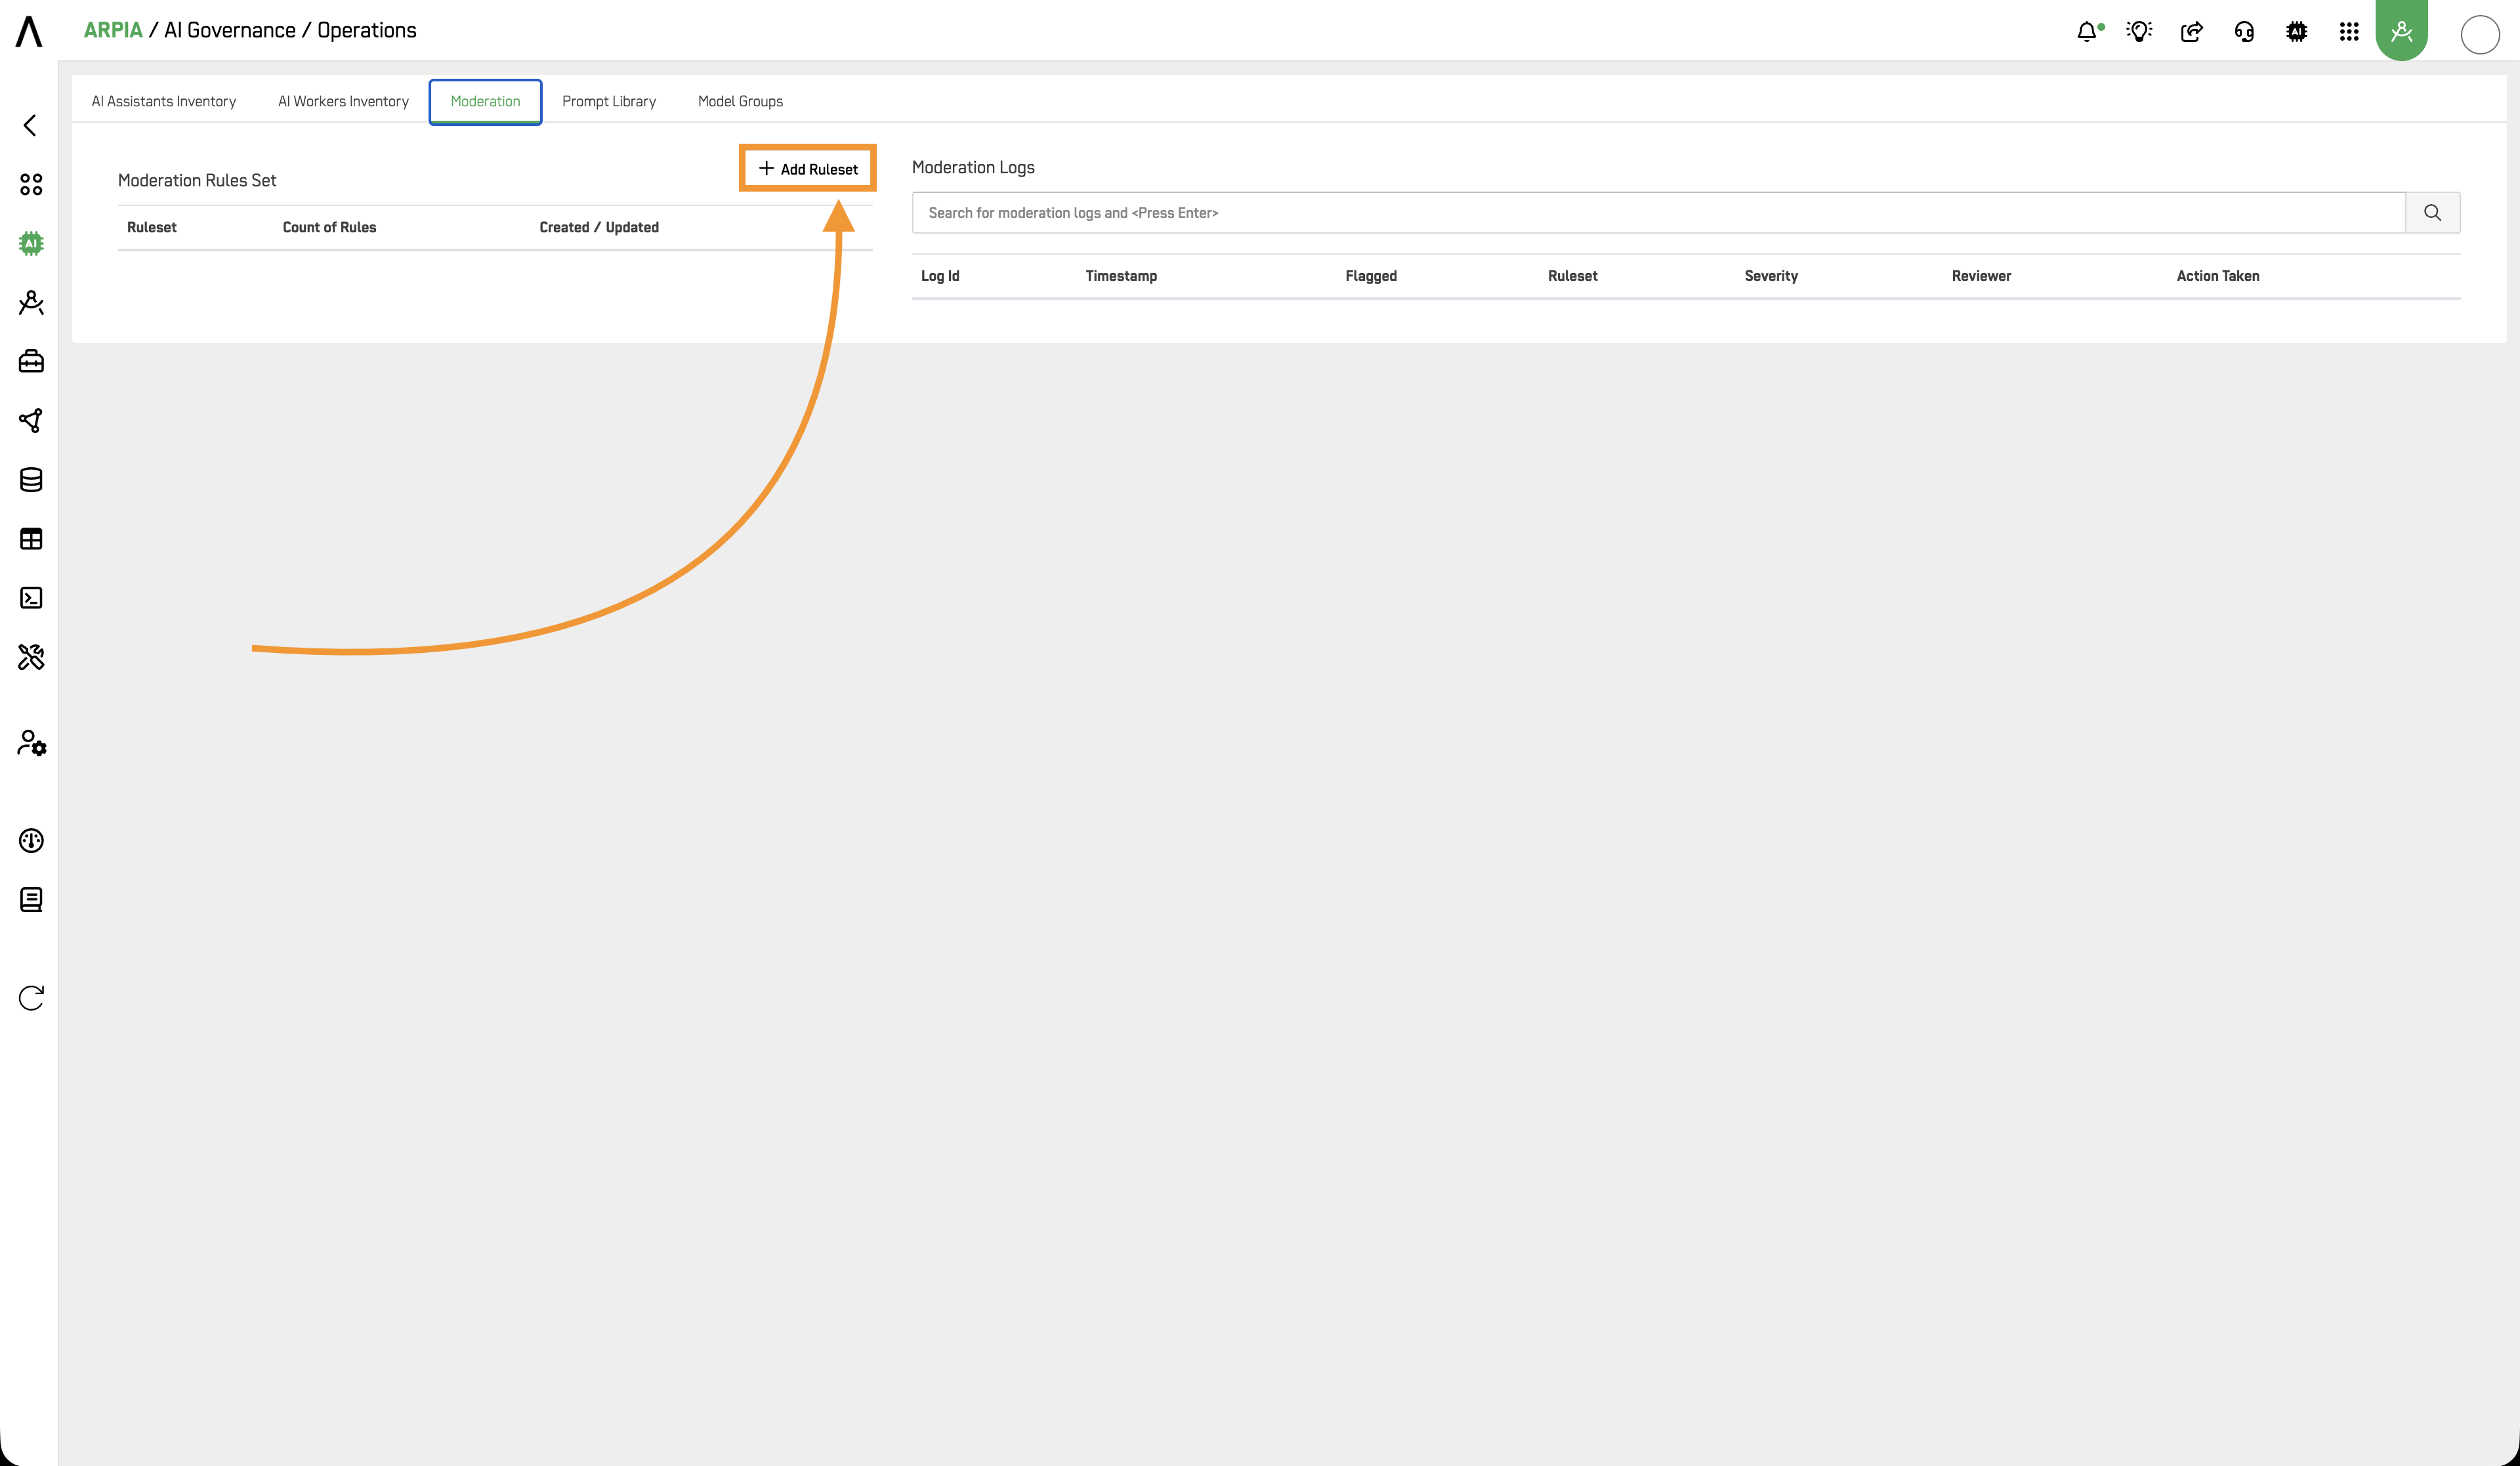Click the Timestamp column header
The image size is (2520, 1466).
1122,276
